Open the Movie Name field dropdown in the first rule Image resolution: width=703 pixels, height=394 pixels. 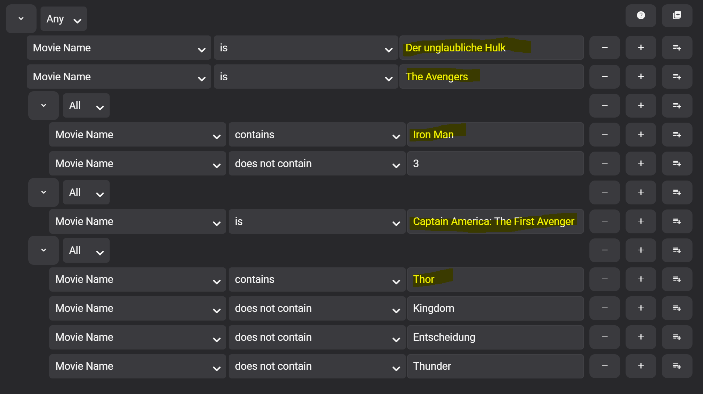pos(119,48)
